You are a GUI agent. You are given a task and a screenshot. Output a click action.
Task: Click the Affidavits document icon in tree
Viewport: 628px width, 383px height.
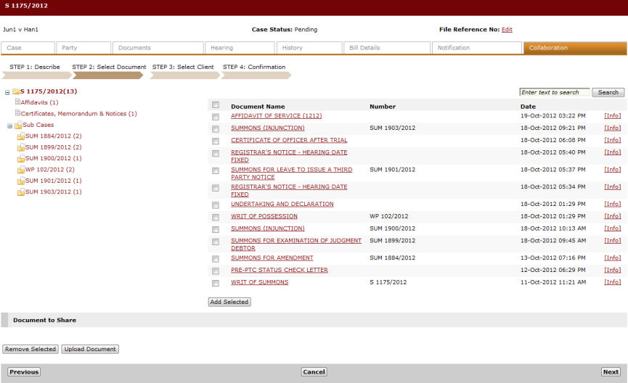click(17, 102)
